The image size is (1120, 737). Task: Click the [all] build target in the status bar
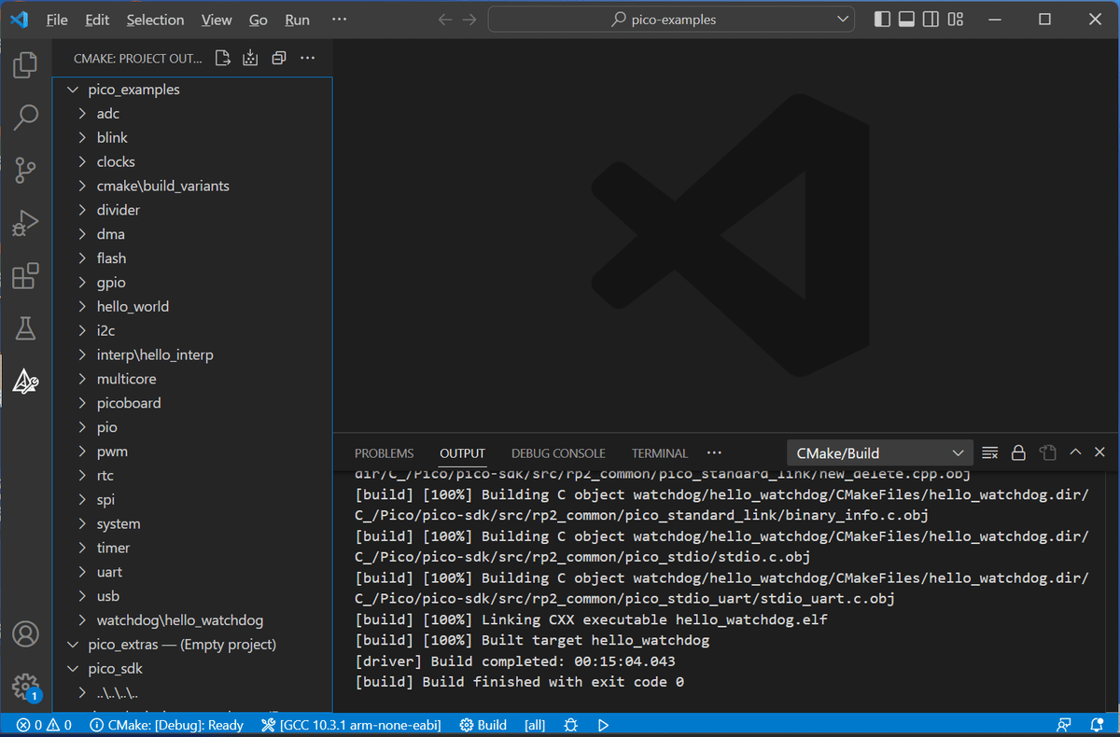(x=535, y=725)
